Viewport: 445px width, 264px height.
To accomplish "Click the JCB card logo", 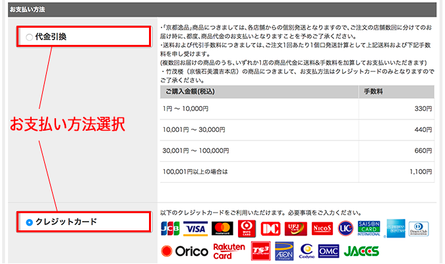I will point(170,228).
